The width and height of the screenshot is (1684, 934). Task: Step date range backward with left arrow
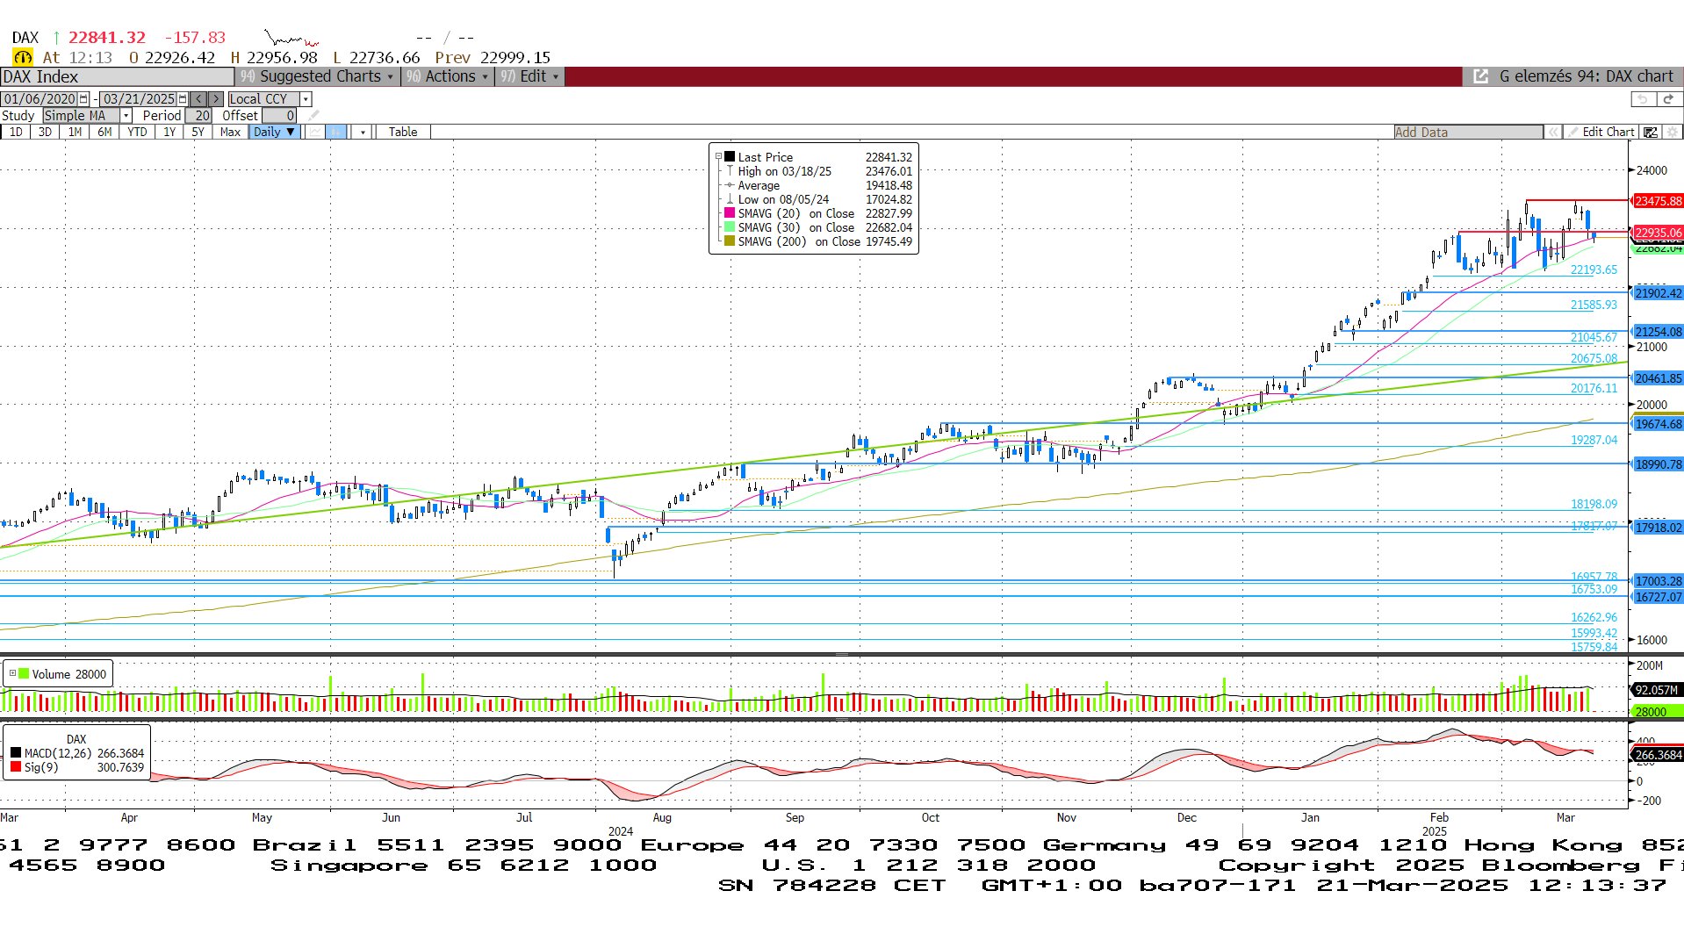(198, 99)
